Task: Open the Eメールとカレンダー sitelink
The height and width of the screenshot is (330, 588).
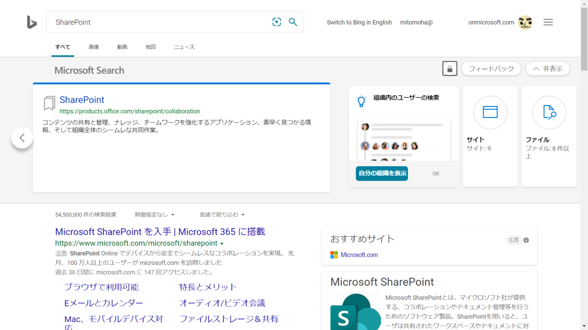Action: click(x=104, y=303)
